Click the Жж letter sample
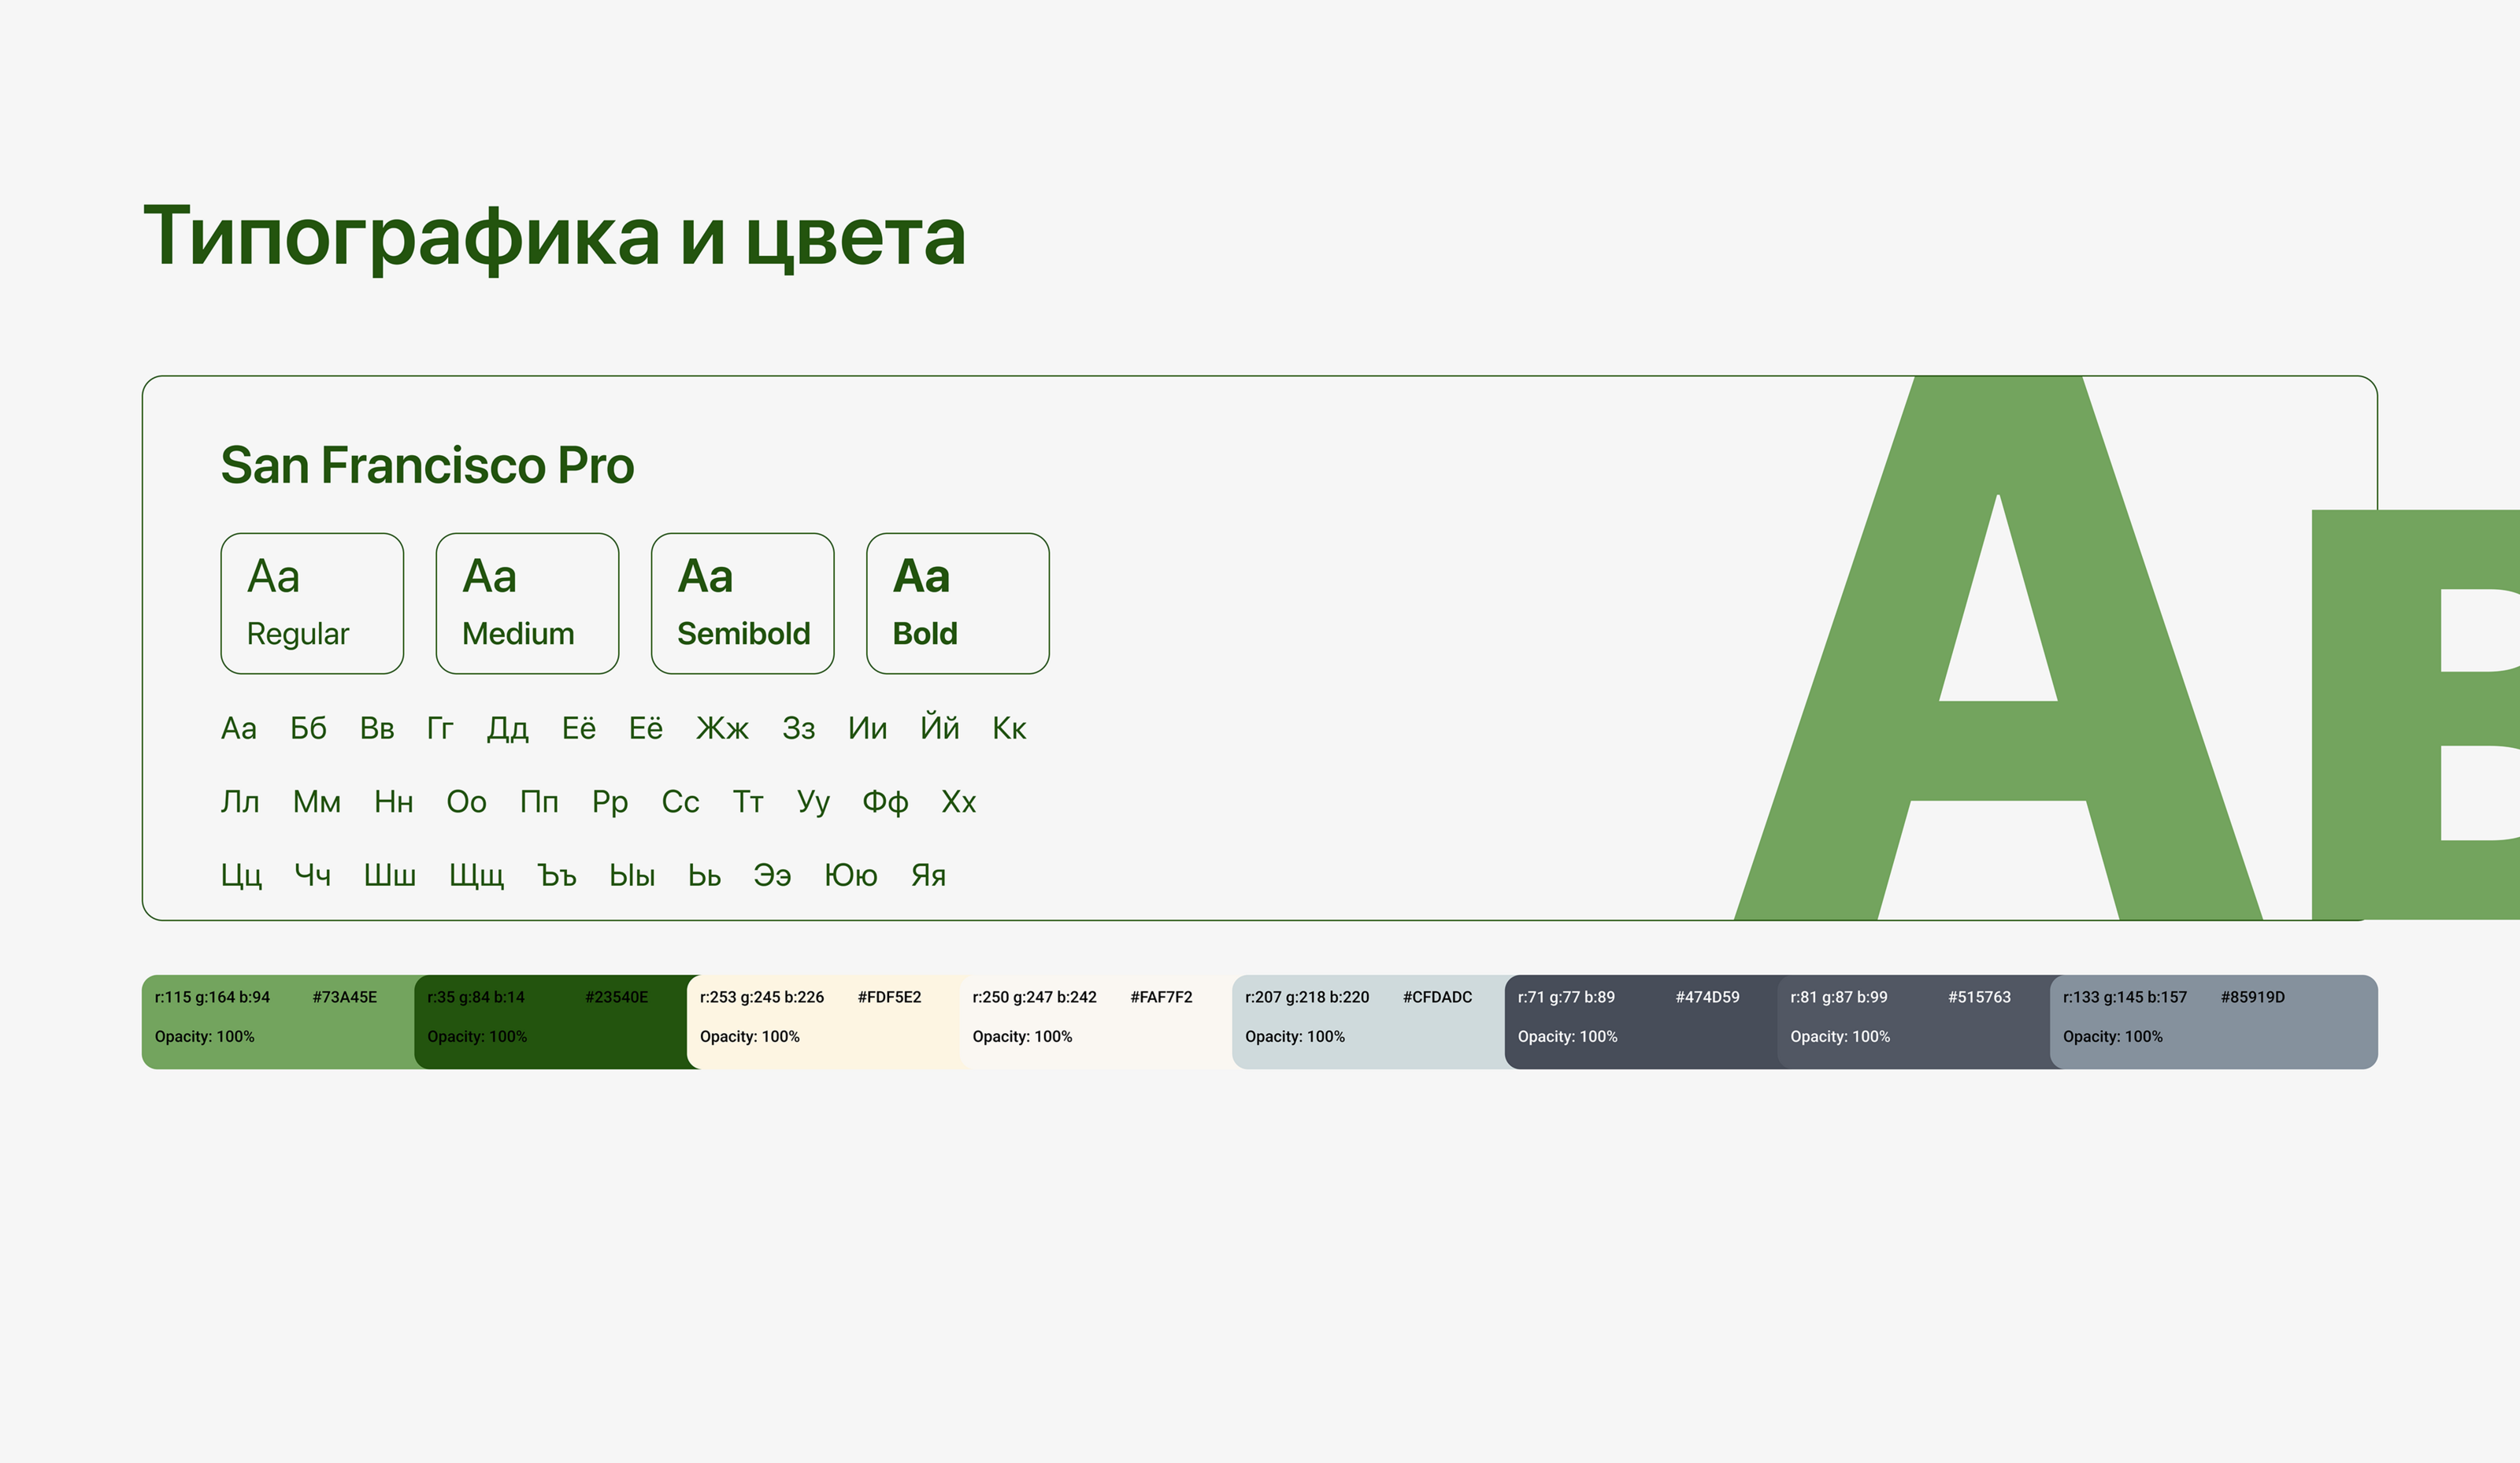The height and width of the screenshot is (1463, 2520). click(722, 728)
